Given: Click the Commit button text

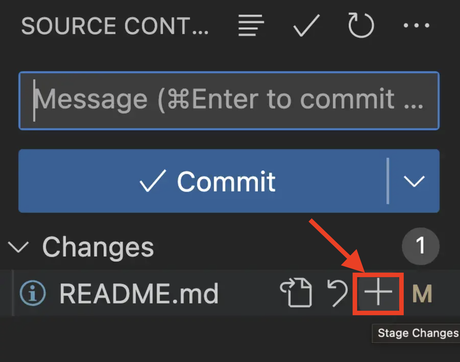Looking at the screenshot, I should point(226,182).
